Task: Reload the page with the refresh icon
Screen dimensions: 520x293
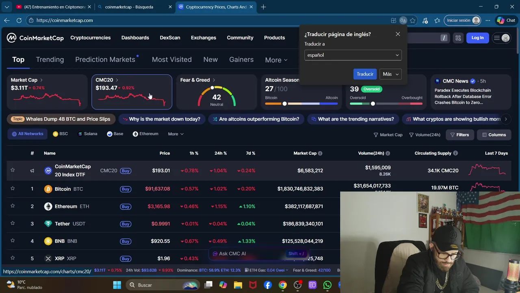Action: pos(19,20)
